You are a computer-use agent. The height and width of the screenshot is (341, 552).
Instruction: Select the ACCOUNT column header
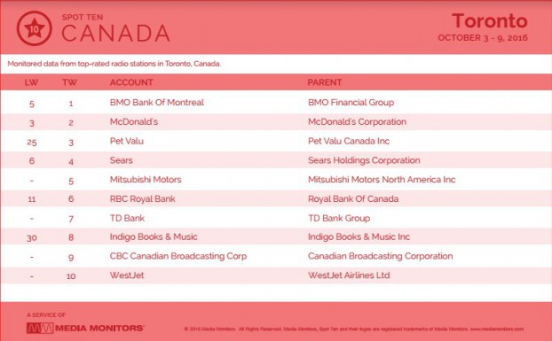[131, 82]
